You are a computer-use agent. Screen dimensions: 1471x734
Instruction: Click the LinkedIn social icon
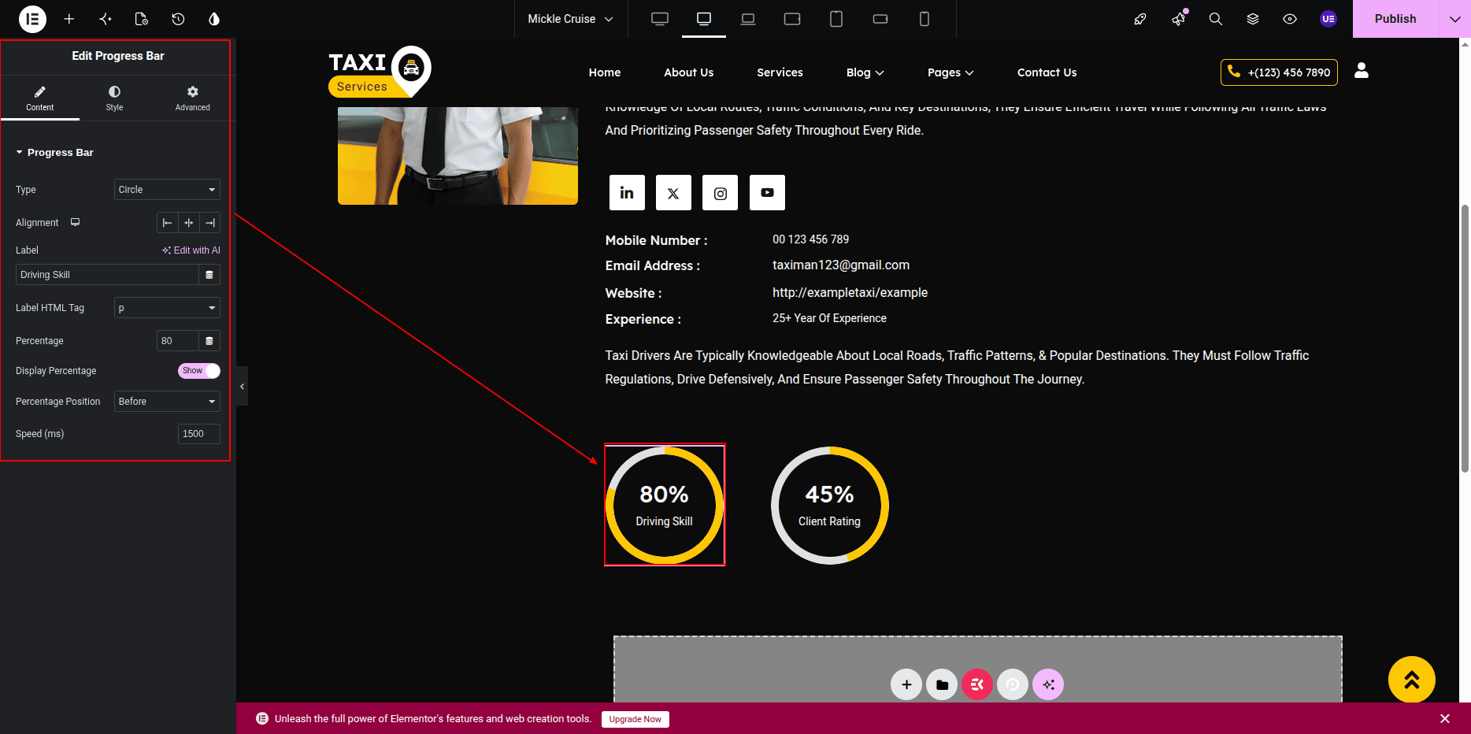(x=627, y=193)
